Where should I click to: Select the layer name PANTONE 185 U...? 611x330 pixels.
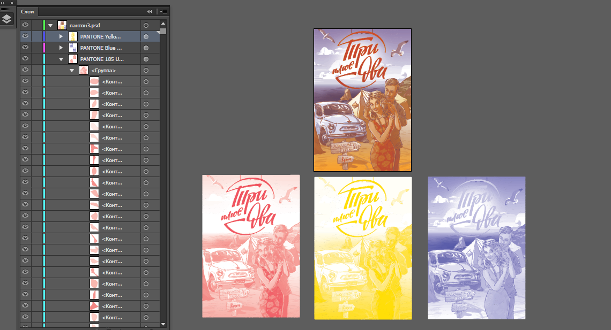102,59
